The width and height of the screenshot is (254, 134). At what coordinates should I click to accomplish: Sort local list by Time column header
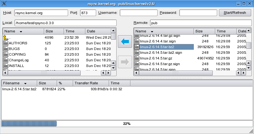[x=74, y=31]
